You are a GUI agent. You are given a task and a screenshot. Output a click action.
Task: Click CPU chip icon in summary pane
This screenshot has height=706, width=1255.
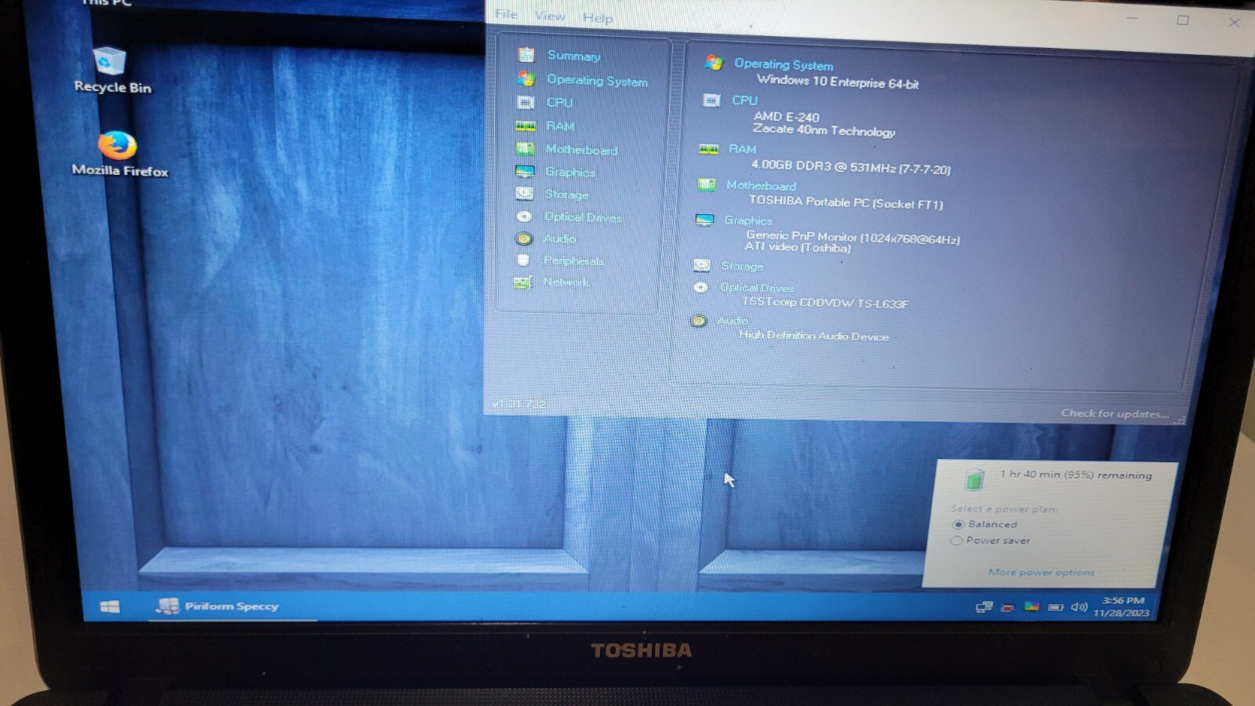(711, 100)
